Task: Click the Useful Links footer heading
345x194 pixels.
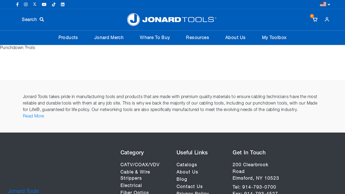Action: (x=192, y=153)
